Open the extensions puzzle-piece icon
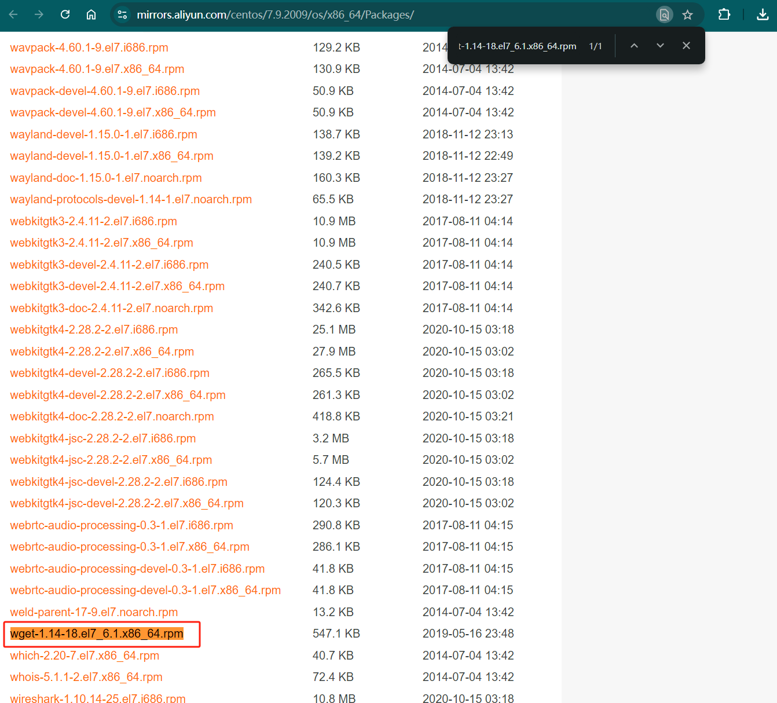 (x=724, y=14)
